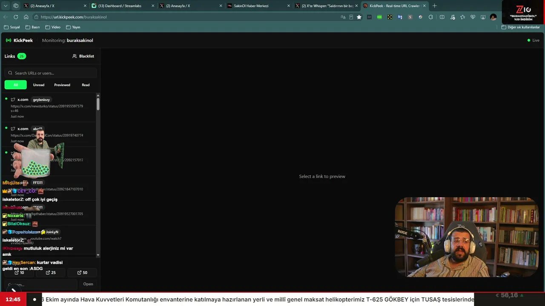Click the green HDX extension icon
The height and width of the screenshot is (306, 545).
click(x=379, y=17)
